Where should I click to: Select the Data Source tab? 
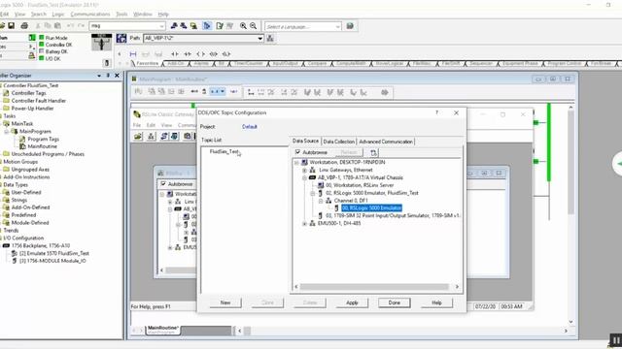point(305,141)
